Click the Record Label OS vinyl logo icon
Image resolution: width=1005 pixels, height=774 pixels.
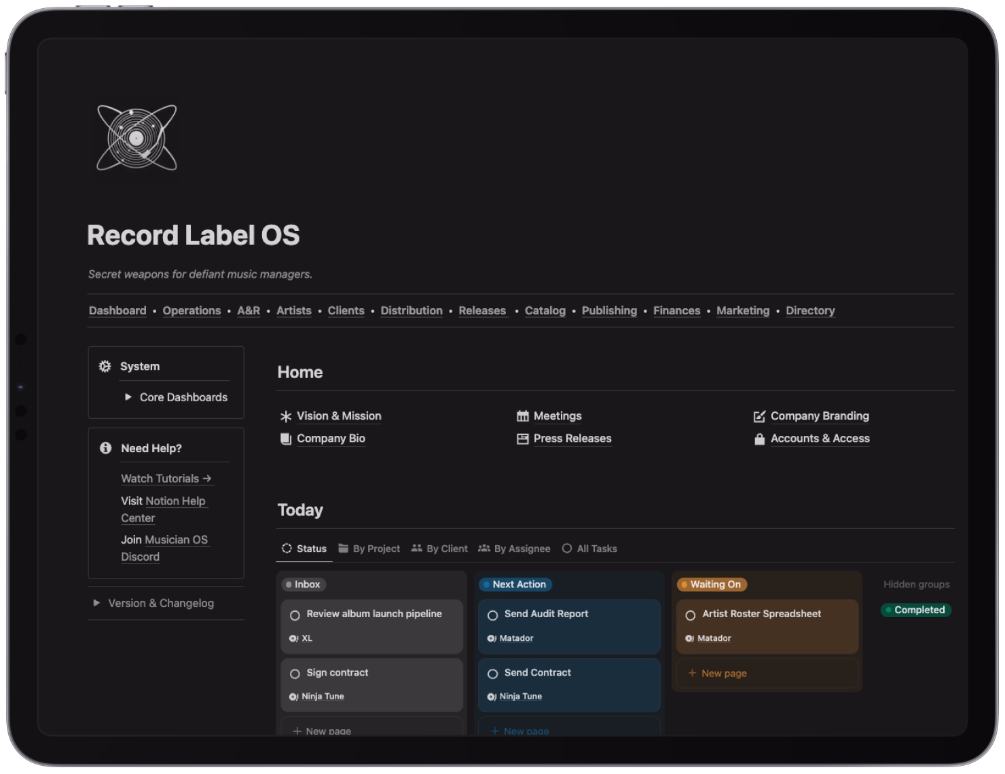(x=136, y=138)
